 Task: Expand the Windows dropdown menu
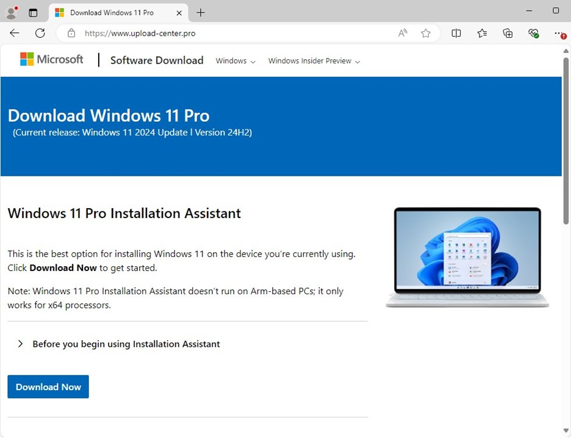pos(235,61)
